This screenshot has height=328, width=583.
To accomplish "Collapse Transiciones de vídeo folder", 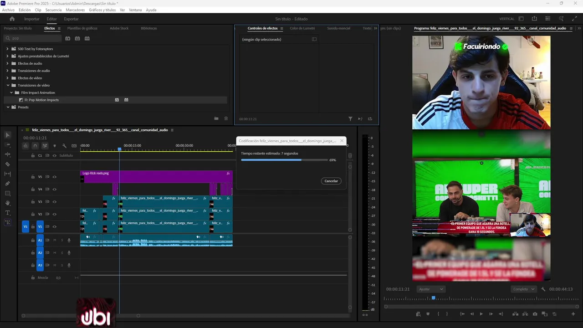I will click(x=8, y=85).
